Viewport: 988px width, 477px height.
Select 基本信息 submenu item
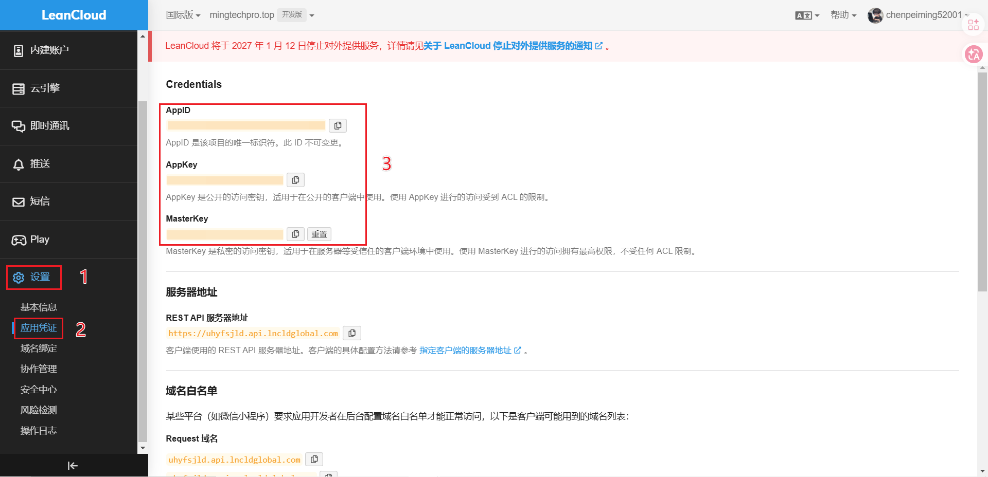click(x=39, y=307)
